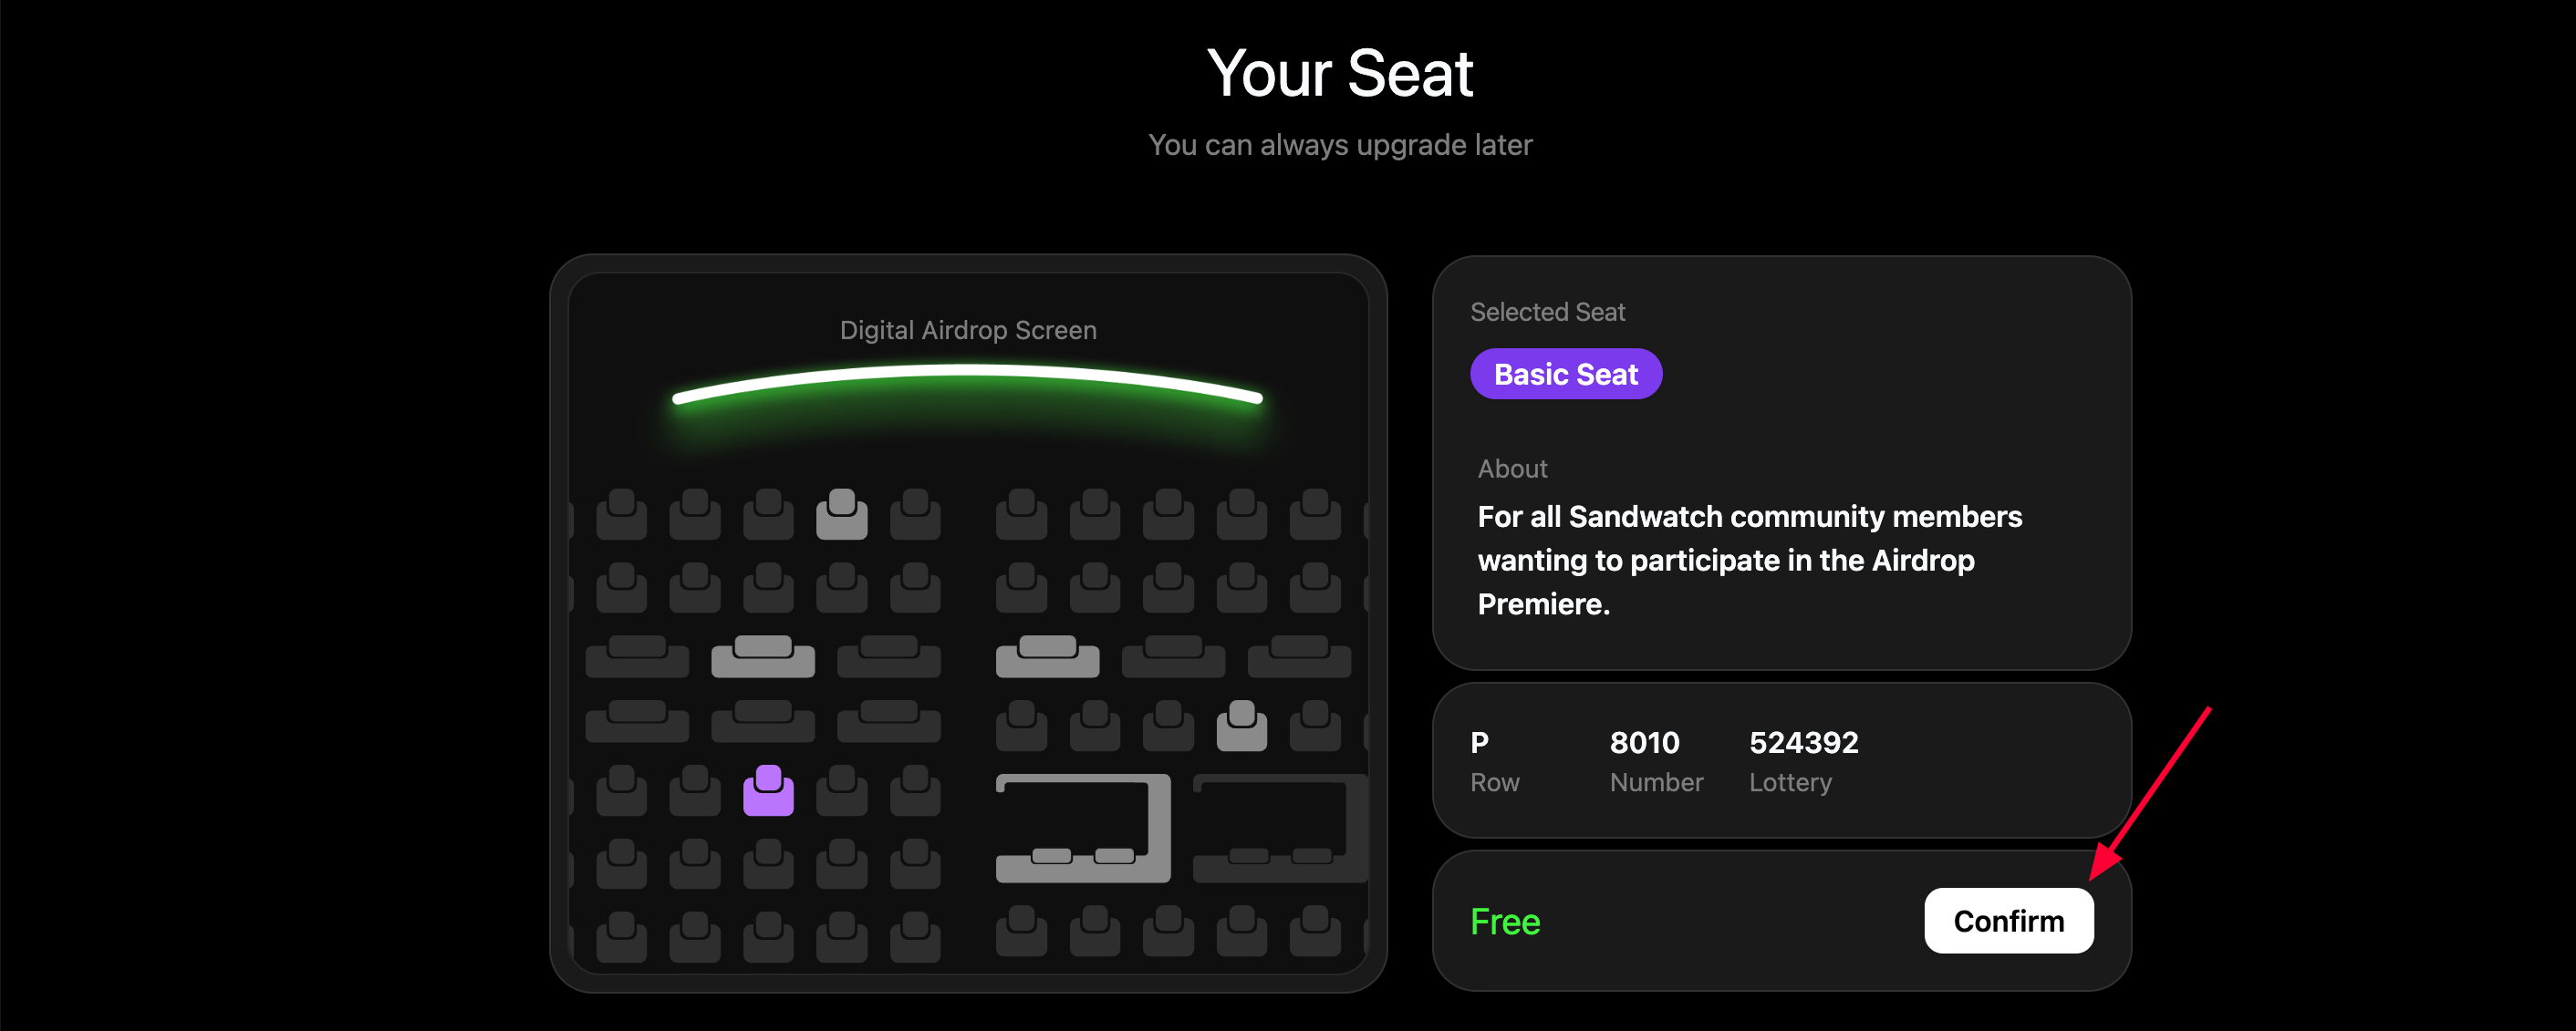Click the lottery number 524392
Viewport: 2576px width, 1031px height.
pos(1803,742)
